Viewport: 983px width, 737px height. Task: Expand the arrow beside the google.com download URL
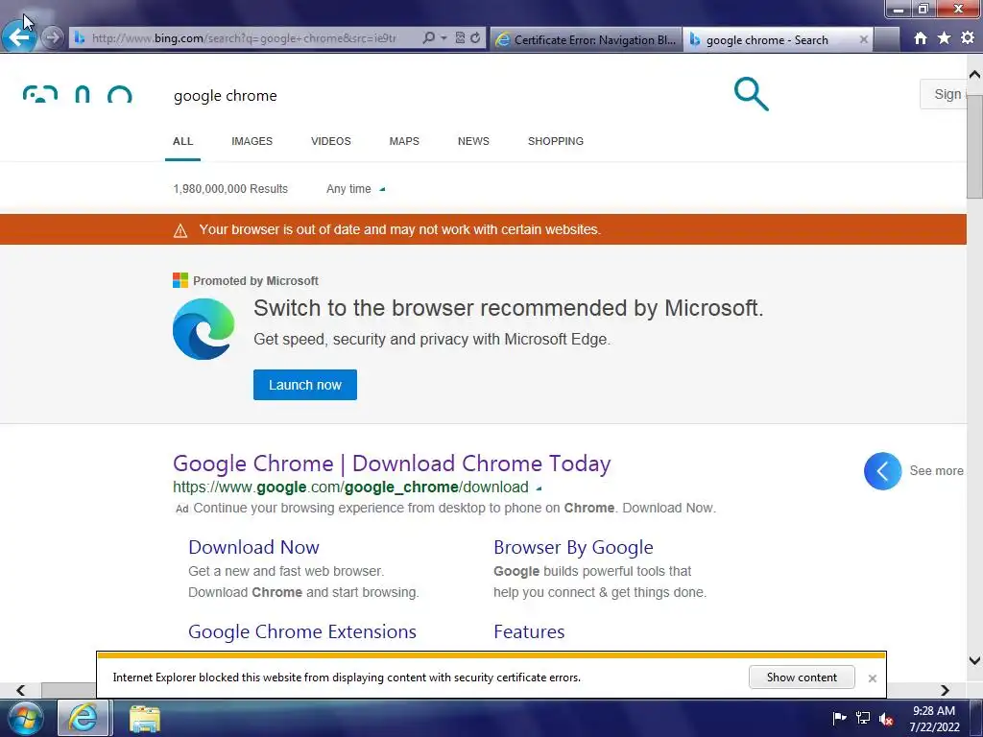pos(539,487)
